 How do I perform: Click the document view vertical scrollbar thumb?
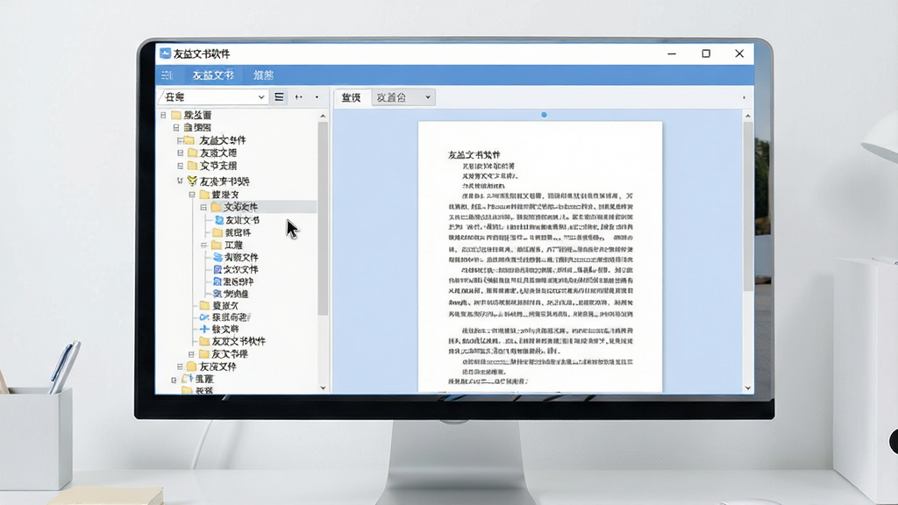pos(747,206)
